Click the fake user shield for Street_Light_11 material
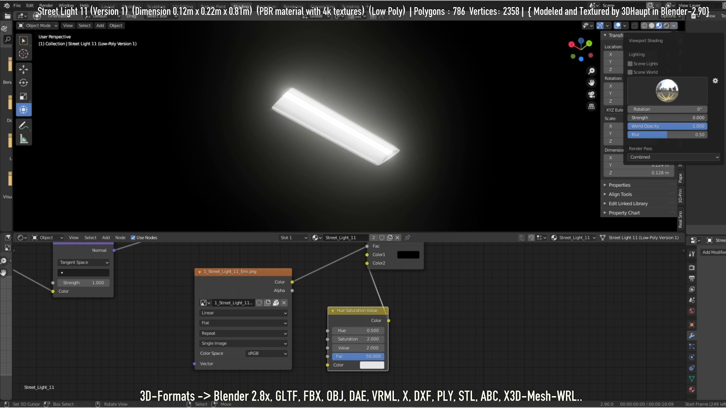This screenshot has height=408, width=726. tap(382, 238)
